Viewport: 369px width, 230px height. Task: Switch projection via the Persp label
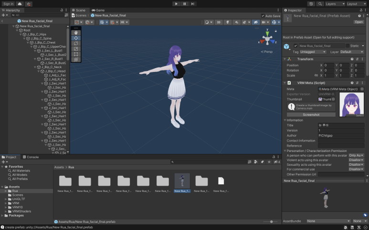(267, 51)
